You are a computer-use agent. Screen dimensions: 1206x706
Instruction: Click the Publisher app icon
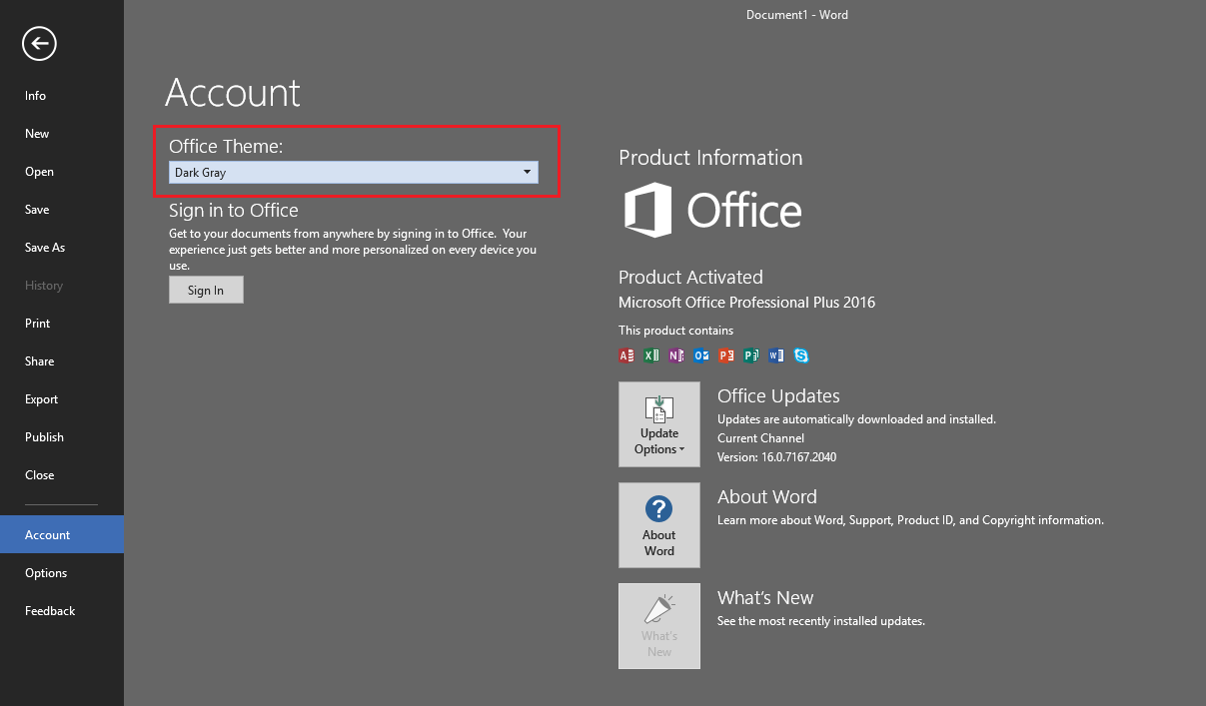coord(751,354)
